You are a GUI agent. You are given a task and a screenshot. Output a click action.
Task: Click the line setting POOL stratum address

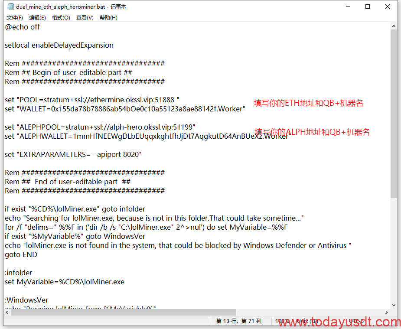pyautogui.click(x=92, y=100)
